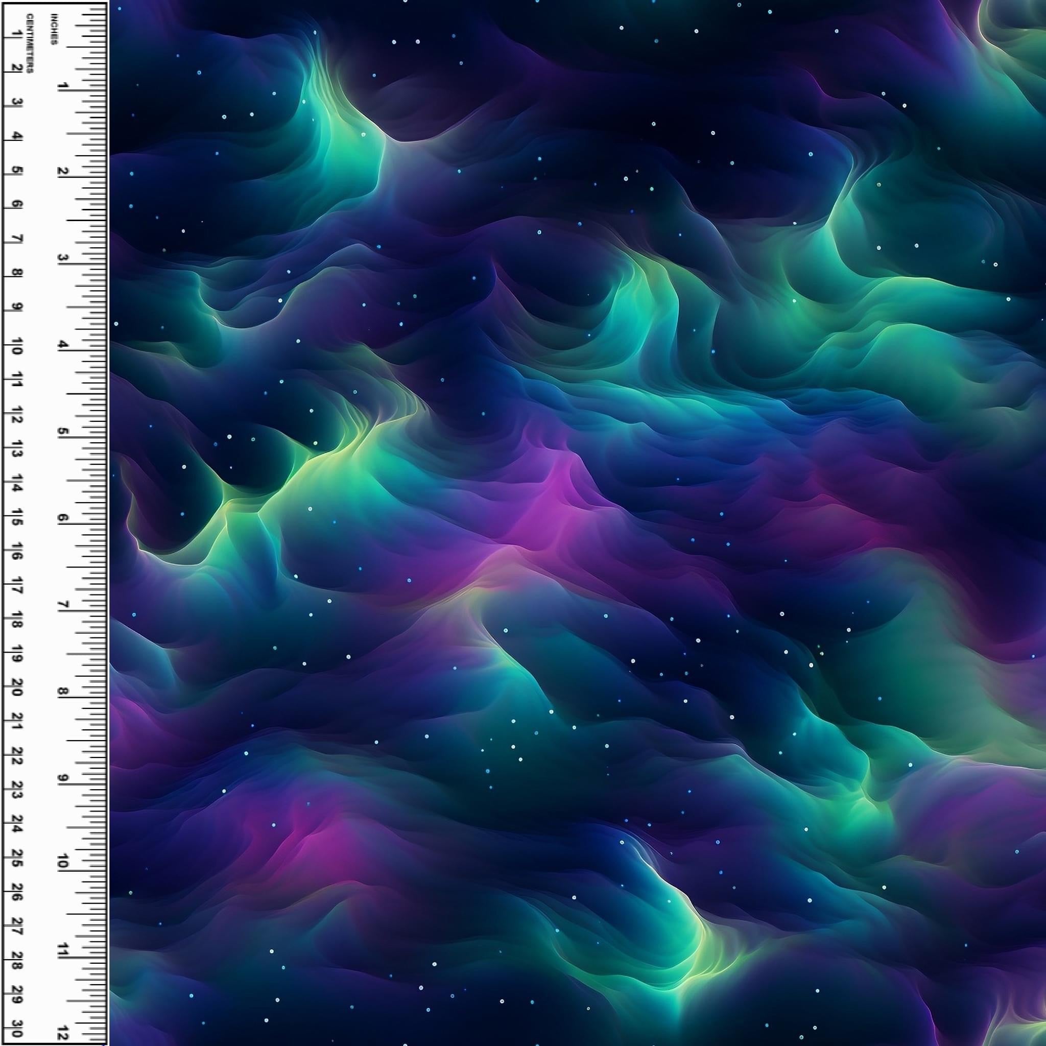The height and width of the screenshot is (1046, 1046).
Task: Click the 12 inch number at the ruler bottom
Action: [x=62, y=1032]
